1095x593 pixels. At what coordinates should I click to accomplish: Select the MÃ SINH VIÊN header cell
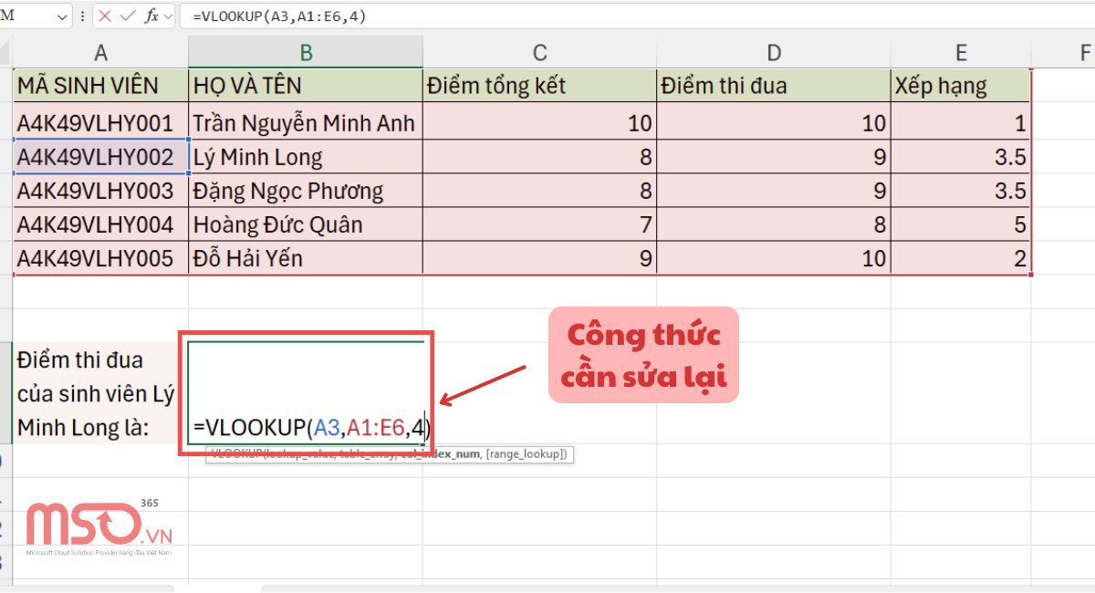click(x=100, y=86)
